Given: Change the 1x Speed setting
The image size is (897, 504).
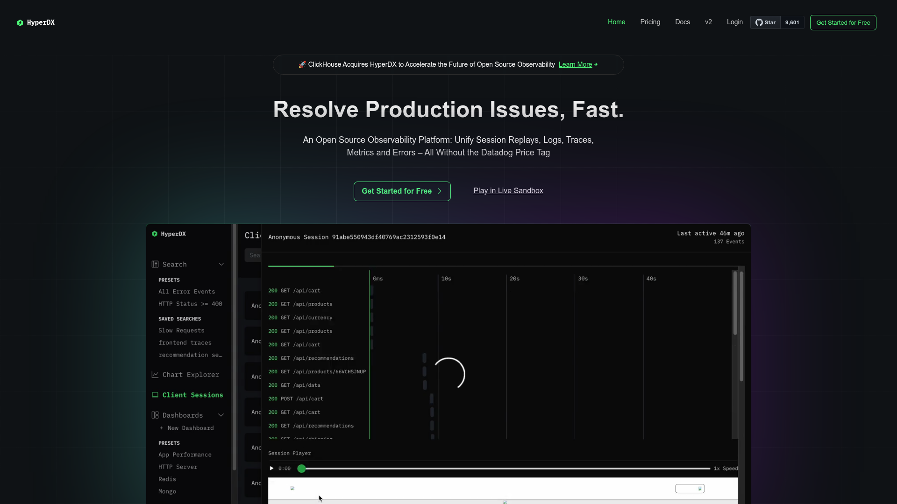Looking at the screenshot, I should [x=726, y=469].
